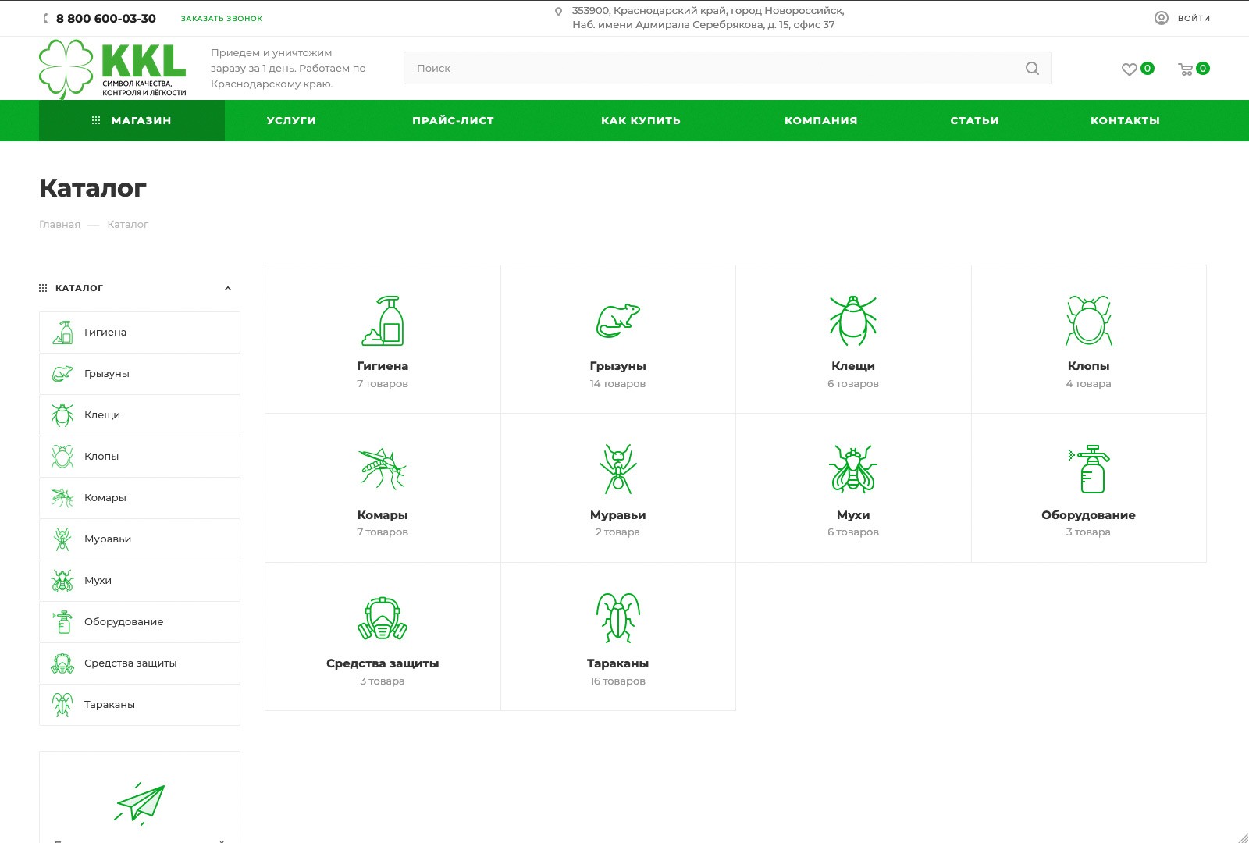The width and height of the screenshot is (1249, 843).
Task: Click the rat icon for Грызуны
Action: click(617, 320)
